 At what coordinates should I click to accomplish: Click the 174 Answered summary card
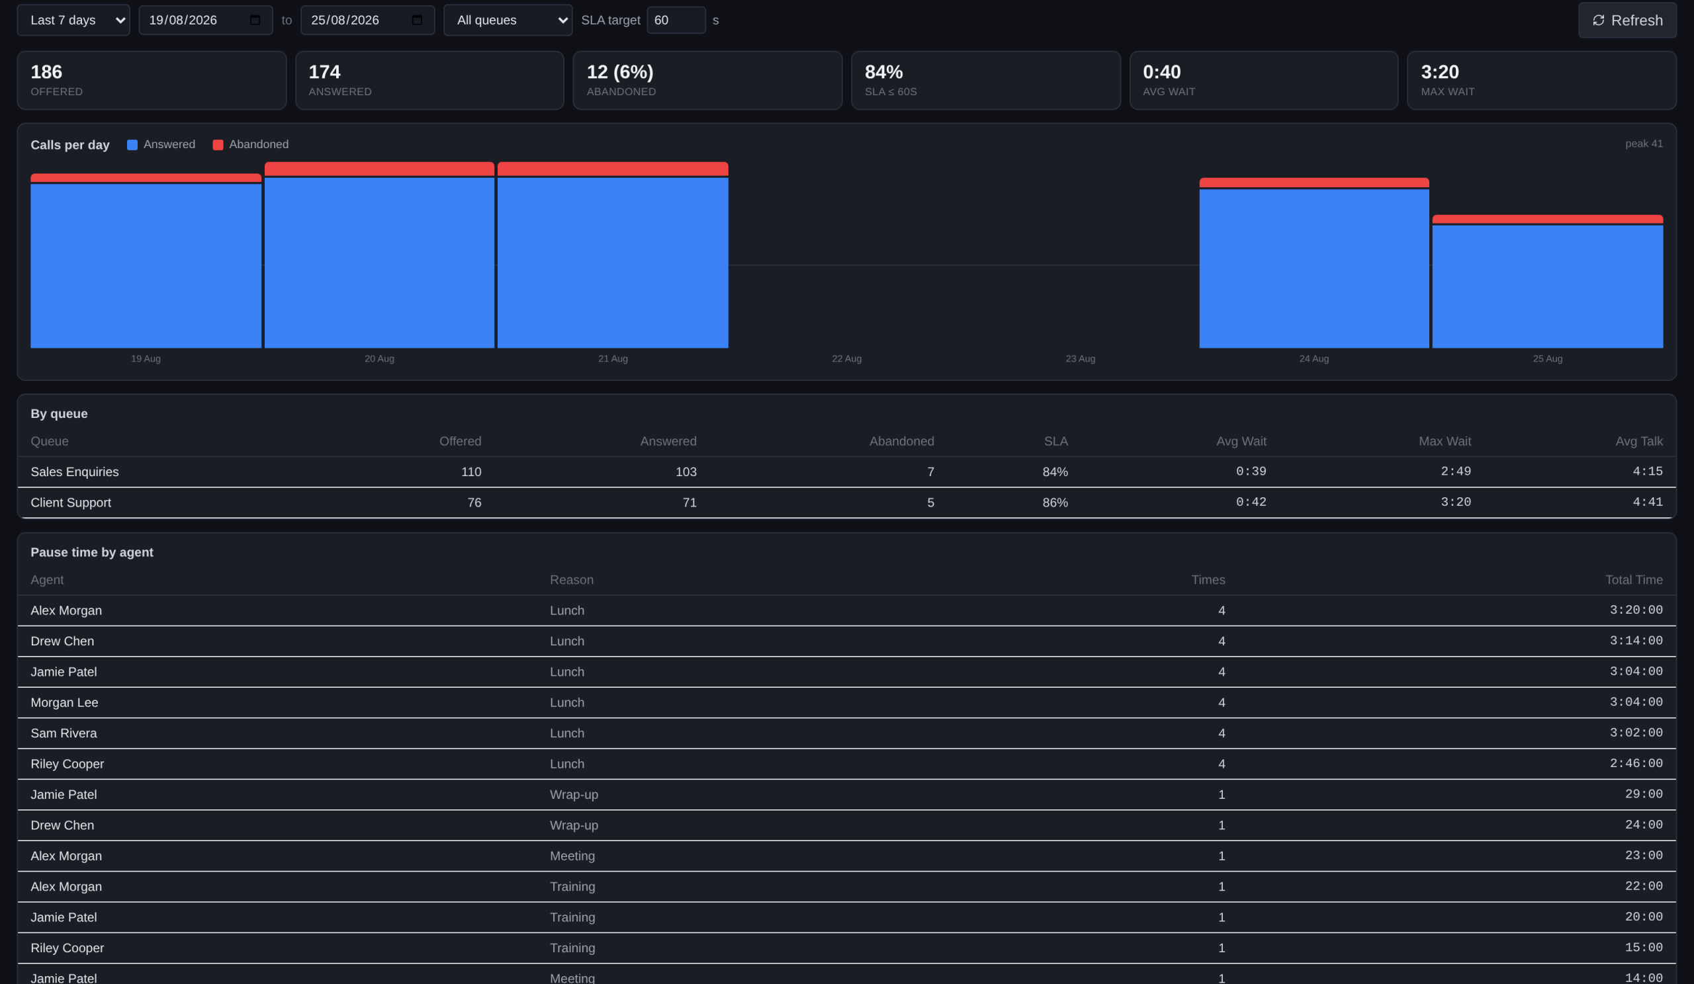pos(429,80)
